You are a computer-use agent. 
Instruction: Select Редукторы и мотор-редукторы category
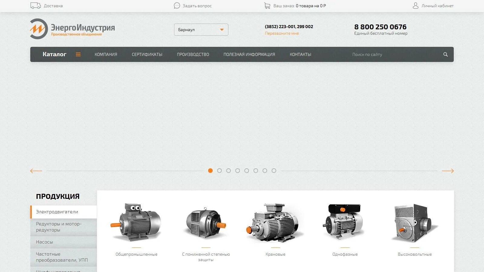[x=64, y=227]
